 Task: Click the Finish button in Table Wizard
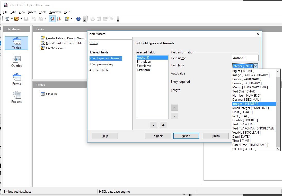point(216,136)
